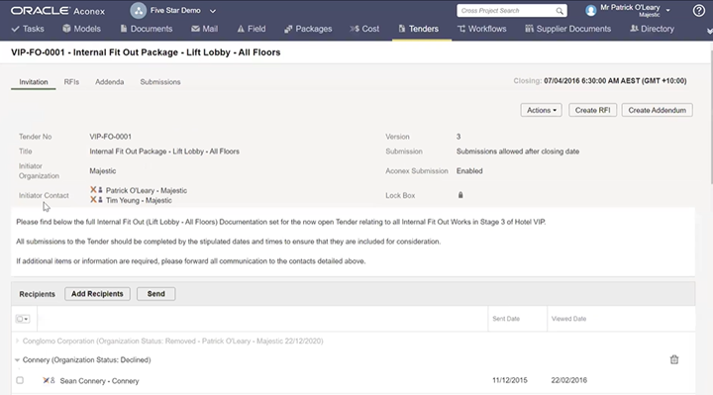Click the help question mark icon

(698, 11)
